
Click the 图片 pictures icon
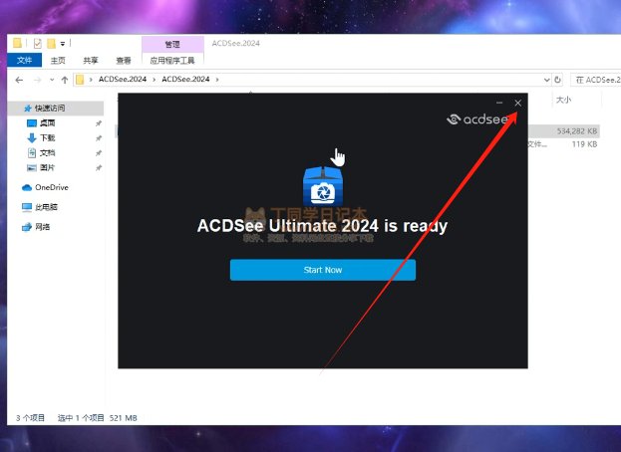[32, 167]
